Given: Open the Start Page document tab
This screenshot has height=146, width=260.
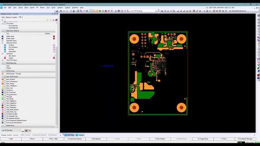Looking at the screenshot, I should tap(69, 135).
